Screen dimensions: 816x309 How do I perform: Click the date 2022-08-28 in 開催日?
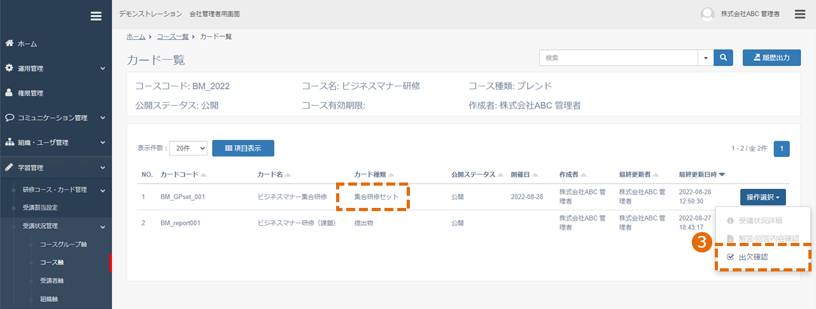527,197
